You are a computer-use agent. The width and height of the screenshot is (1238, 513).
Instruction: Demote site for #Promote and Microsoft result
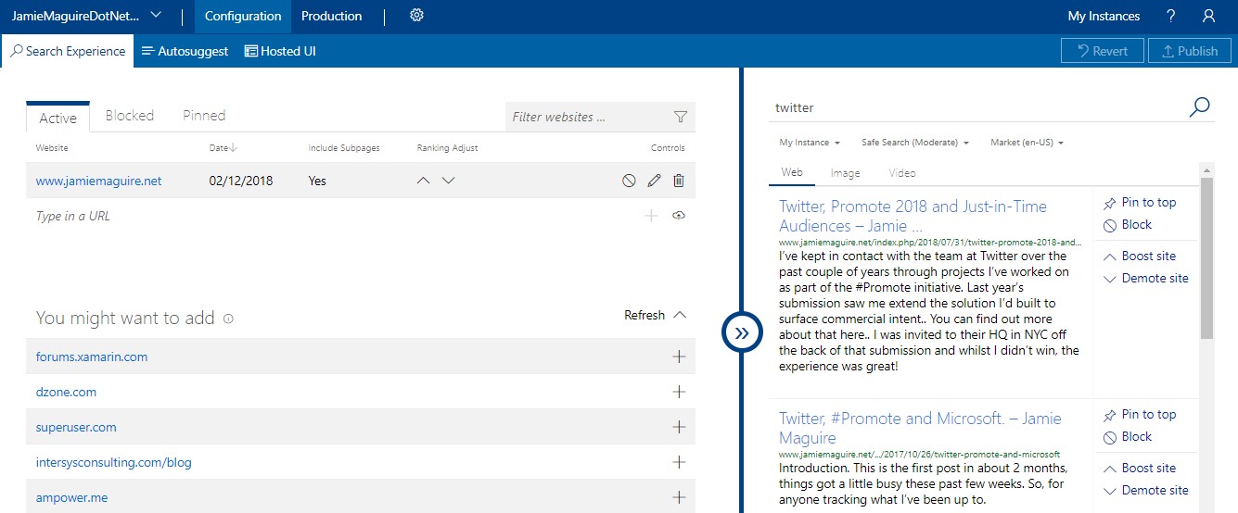click(1146, 490)
